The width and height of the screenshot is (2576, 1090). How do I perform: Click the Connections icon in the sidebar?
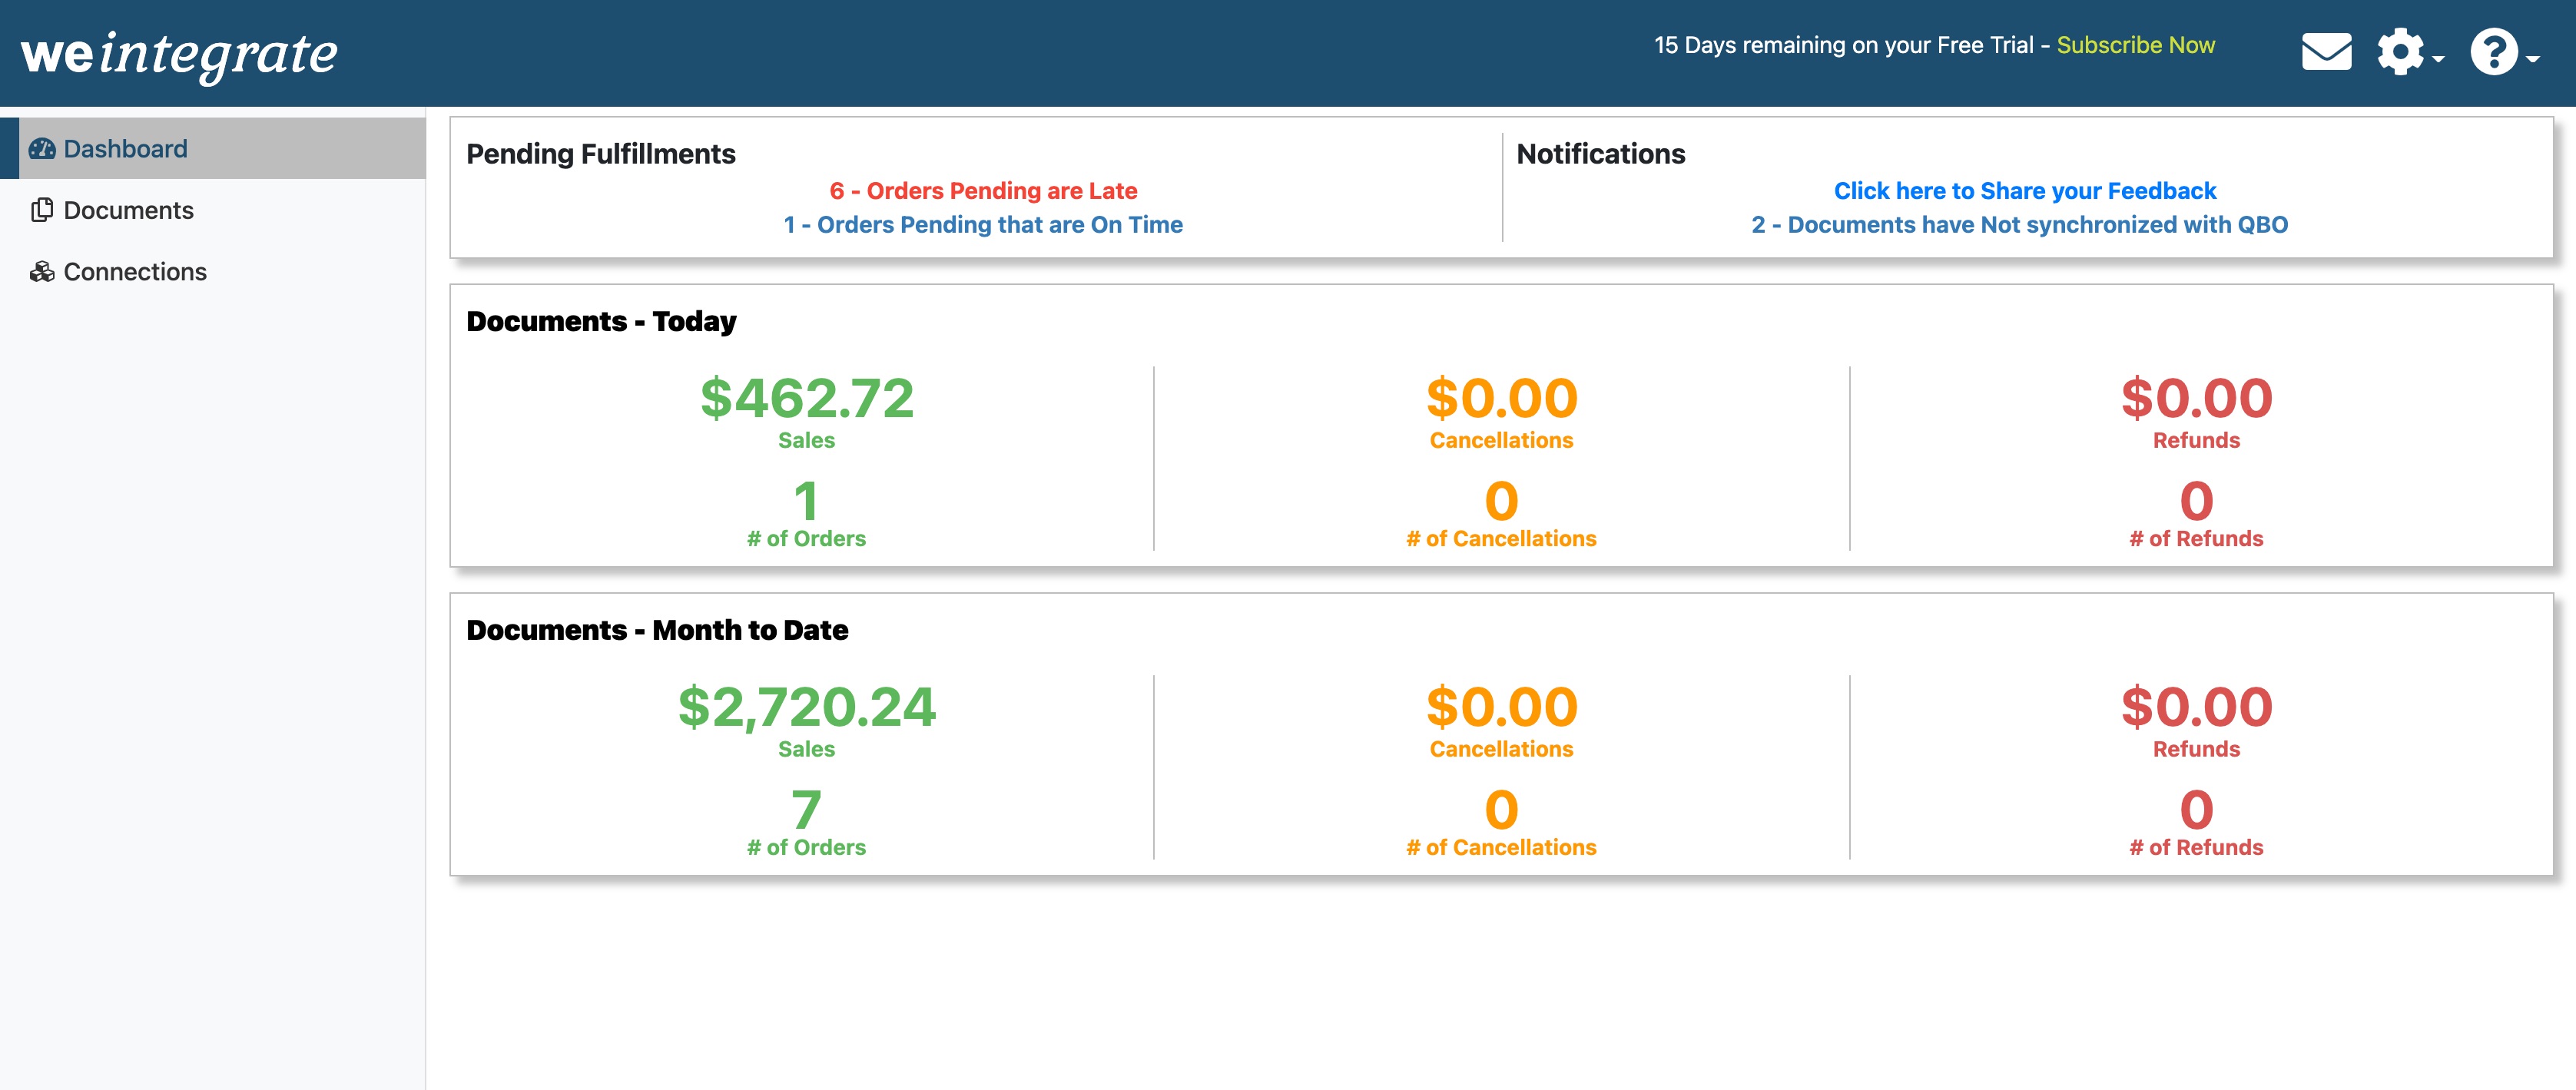click(43, 271)
